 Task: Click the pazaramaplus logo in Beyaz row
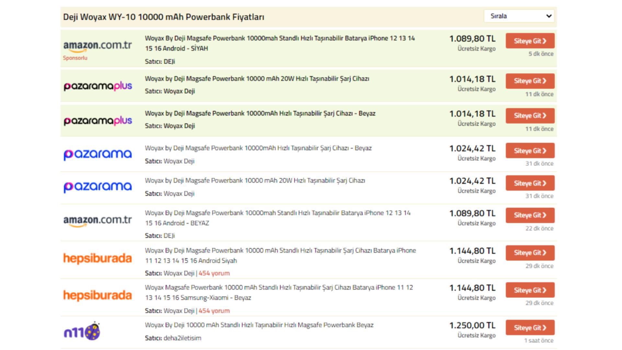[x=98, y=121]
